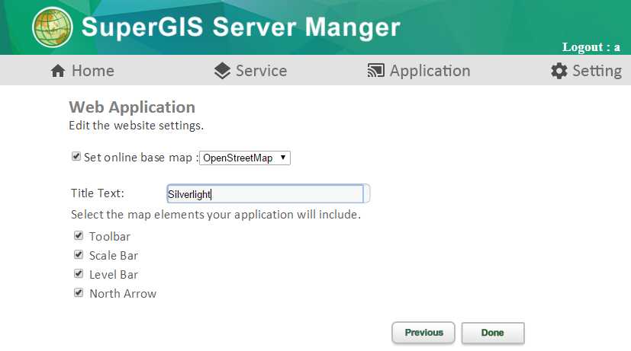Viewport: 631px width, 351px height.
Task: Click the Done button
Action: (493, 333)
